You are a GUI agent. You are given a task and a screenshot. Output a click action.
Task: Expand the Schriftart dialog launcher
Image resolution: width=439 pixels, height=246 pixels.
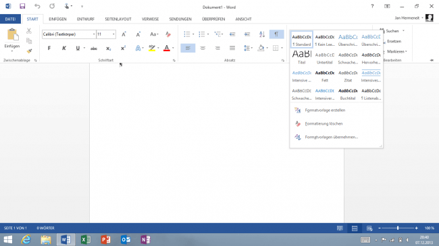174,61
